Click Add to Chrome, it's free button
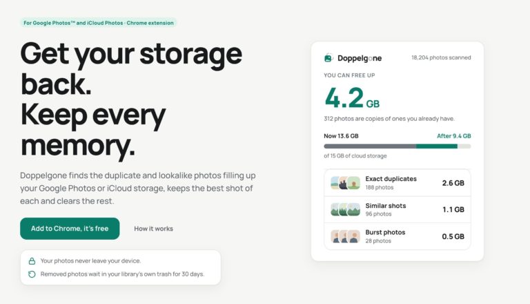This screenshot has width=530, height=304. tap(70, 229)
